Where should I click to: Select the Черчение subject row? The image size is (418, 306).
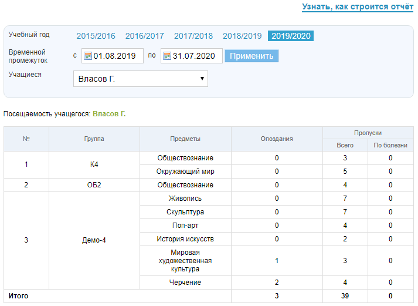pyautogui.click(x=185, y=283)
